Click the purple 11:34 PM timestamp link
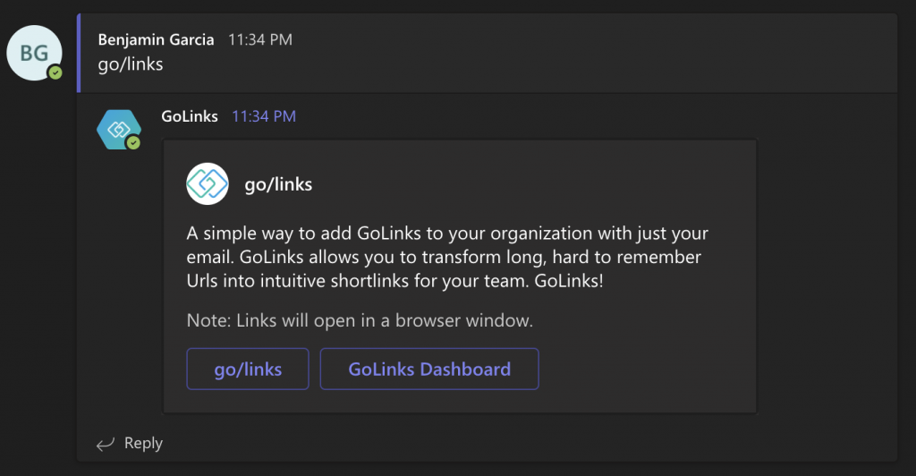Image resolution: width=916 pixels, height=476 pixels. pos(264,116)
